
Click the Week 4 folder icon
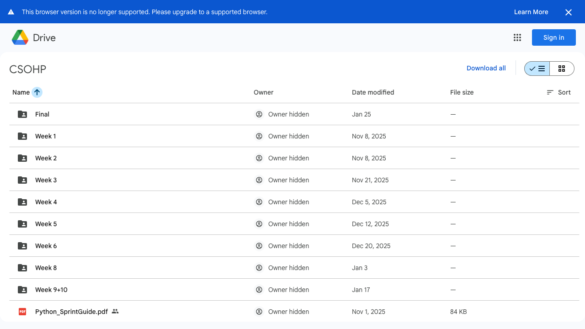point(22,202)
